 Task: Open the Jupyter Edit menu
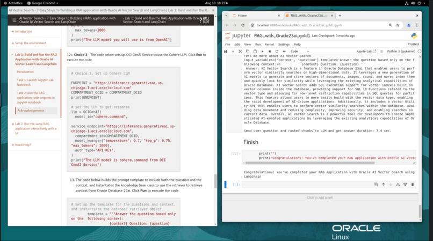(x=237, y=45)
